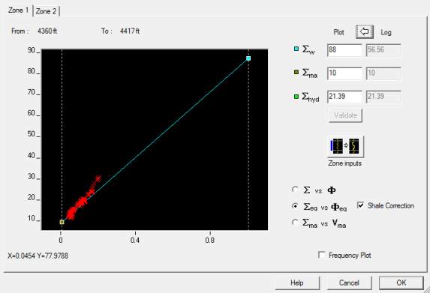The width and height of the screenshot is (430, 293).
Task: Choose the Sigma vs Phi radio option
Action: 295,190
